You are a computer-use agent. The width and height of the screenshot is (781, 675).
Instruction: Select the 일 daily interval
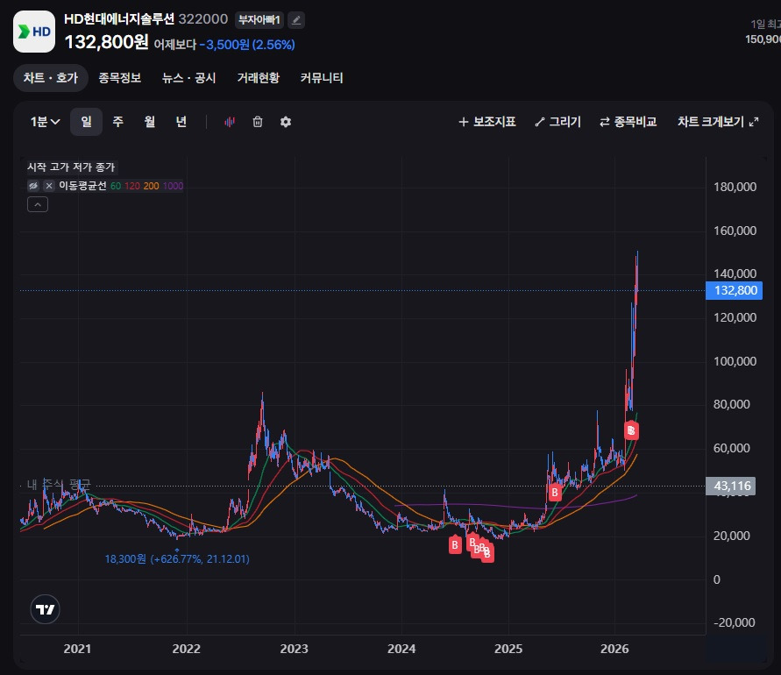tap(86, 122)
